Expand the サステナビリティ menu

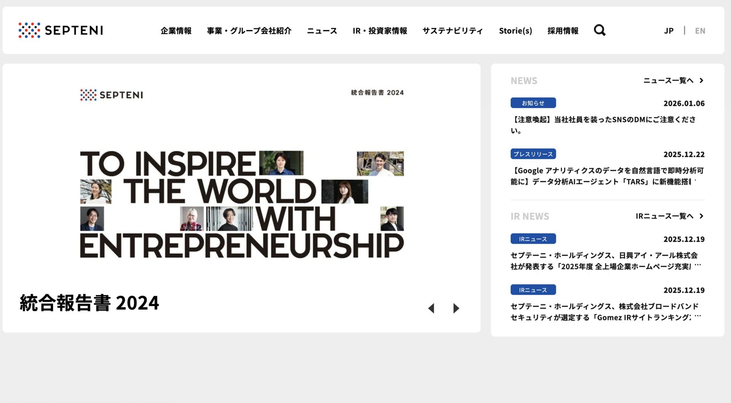click(x=453, y=30)
